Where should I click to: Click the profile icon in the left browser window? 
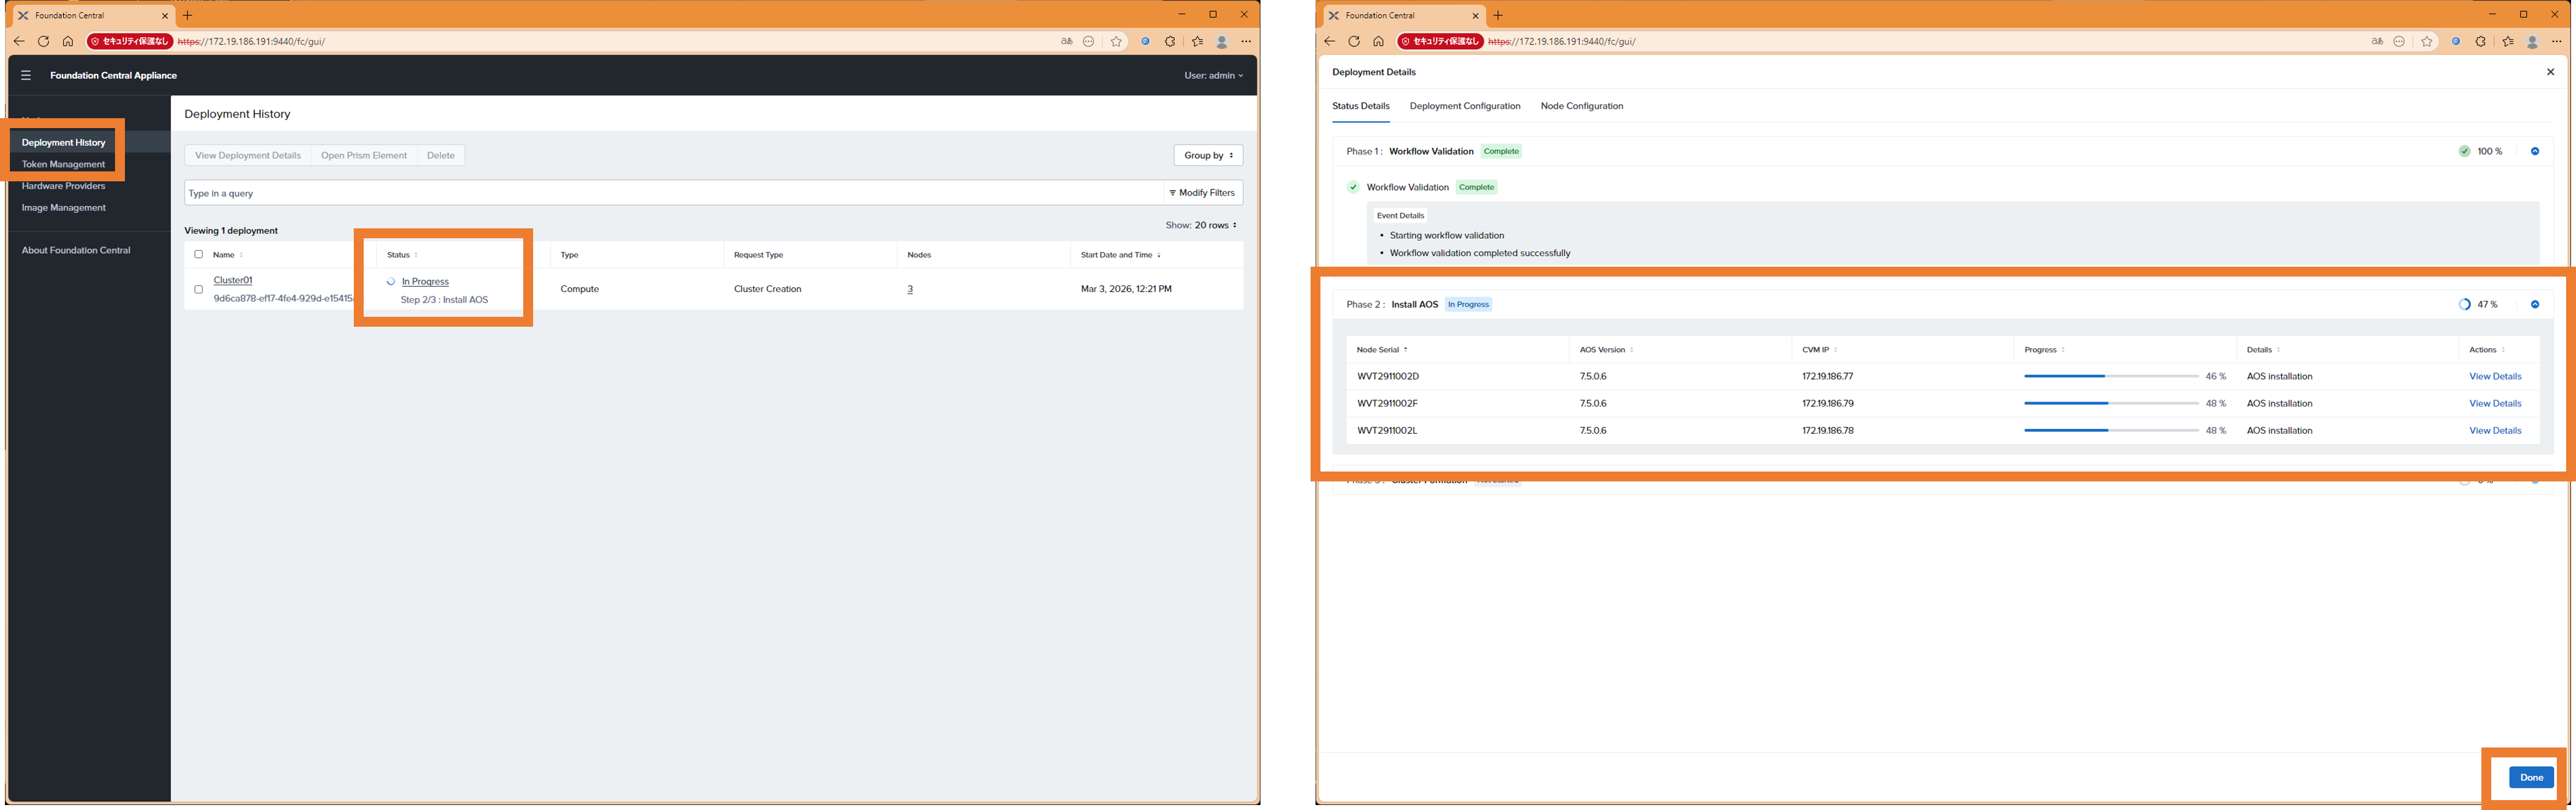coord(1221,41)
